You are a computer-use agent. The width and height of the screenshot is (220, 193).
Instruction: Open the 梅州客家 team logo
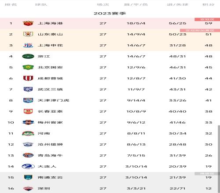(28, 122)
